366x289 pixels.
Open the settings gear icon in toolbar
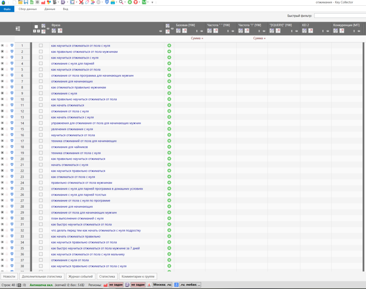37,3
